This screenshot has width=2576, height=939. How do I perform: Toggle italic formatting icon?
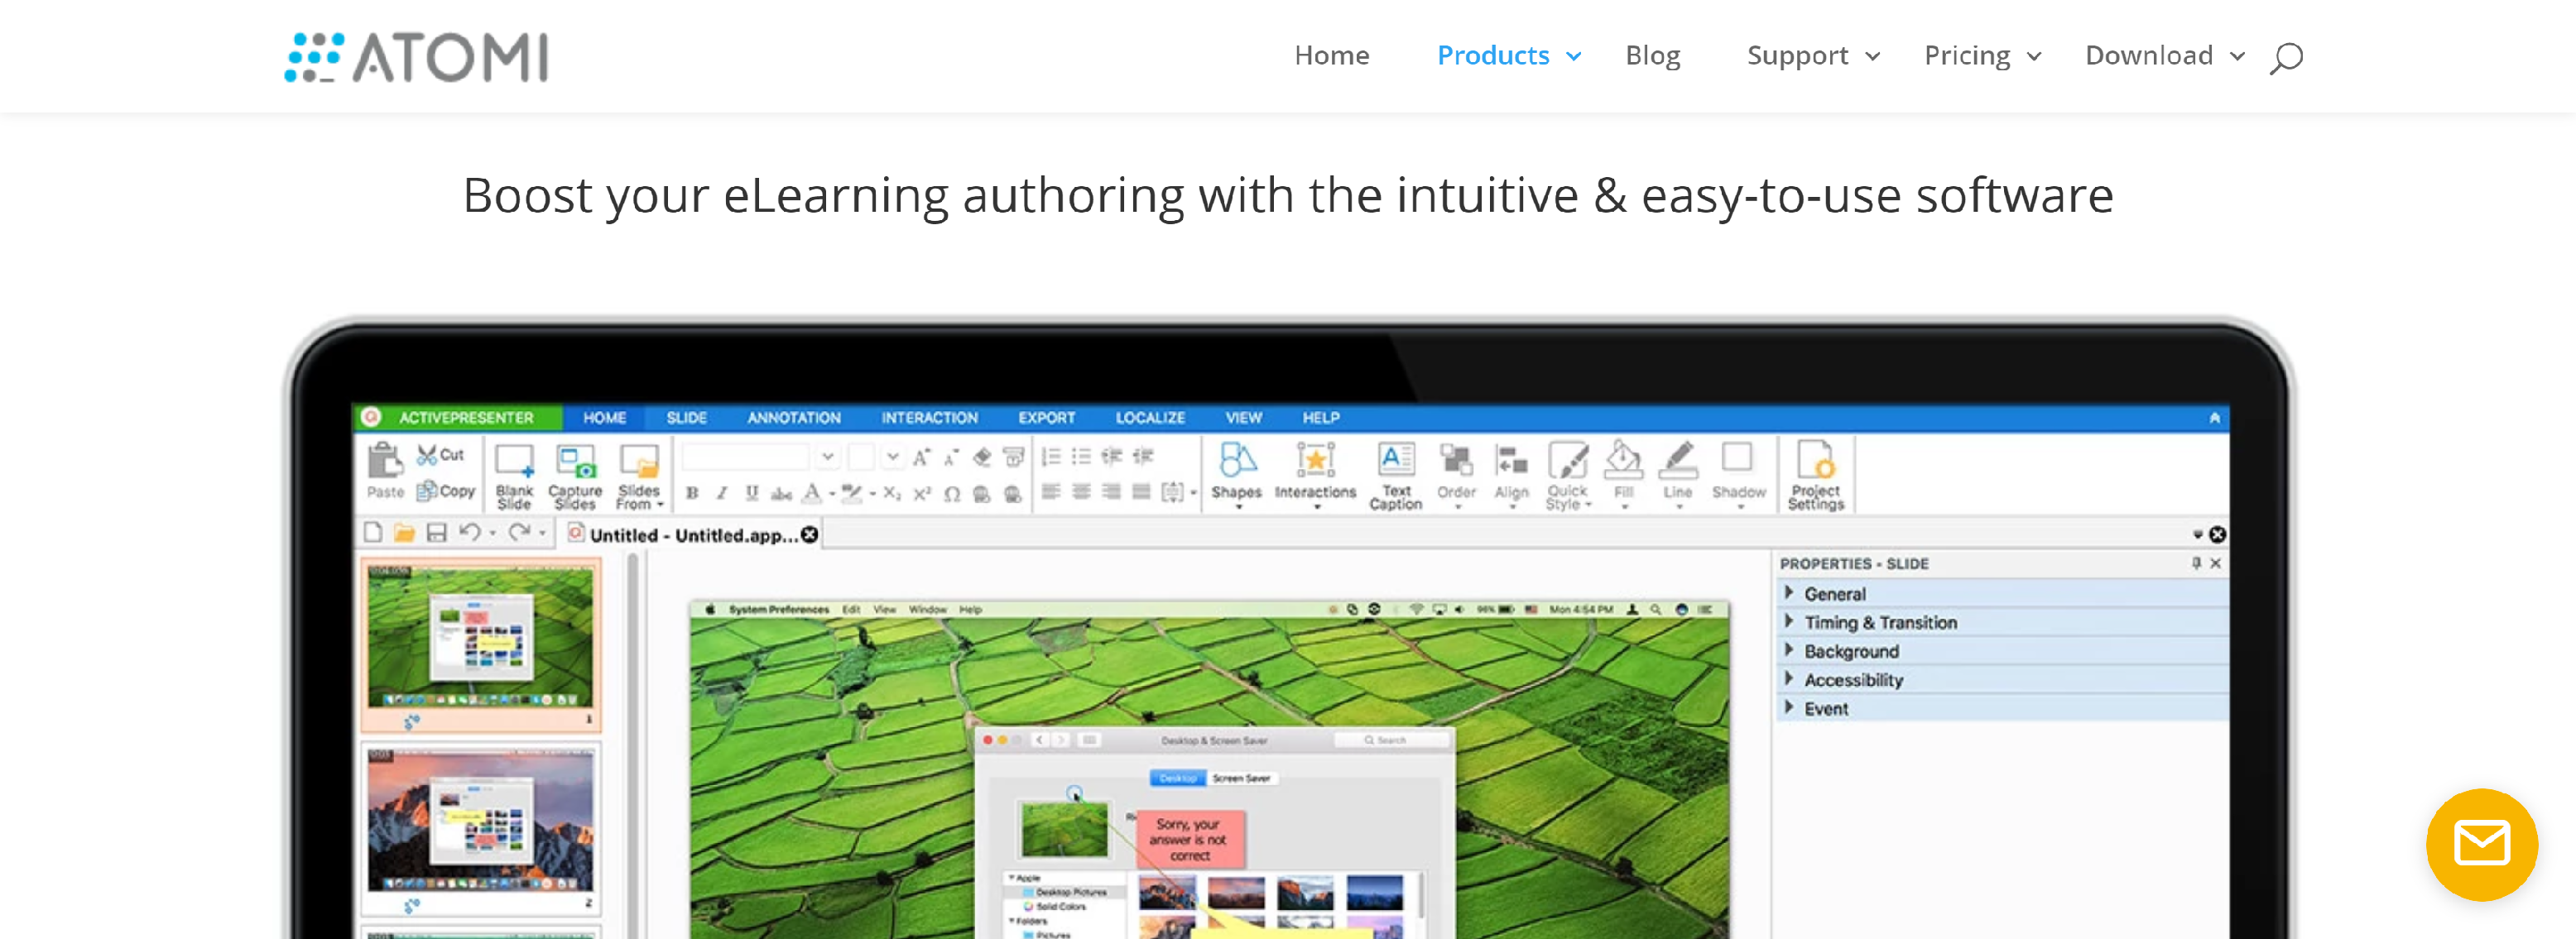click(722, 492)
